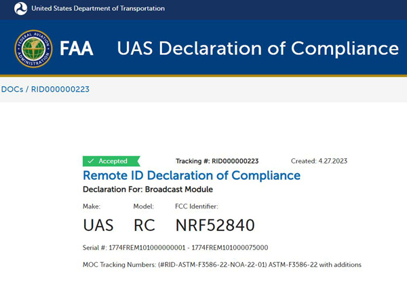The width and height of the screenshot is (407, 292).
Task: Go to DOCs breadcrumb link
Action: (x=12, y=89)
